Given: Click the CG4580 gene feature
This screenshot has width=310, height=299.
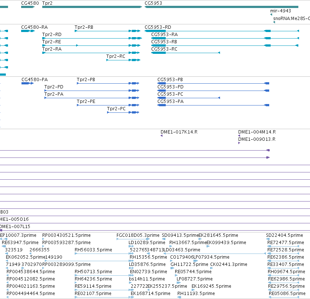Looking at the screenshot, I should [x=28, y=7].
